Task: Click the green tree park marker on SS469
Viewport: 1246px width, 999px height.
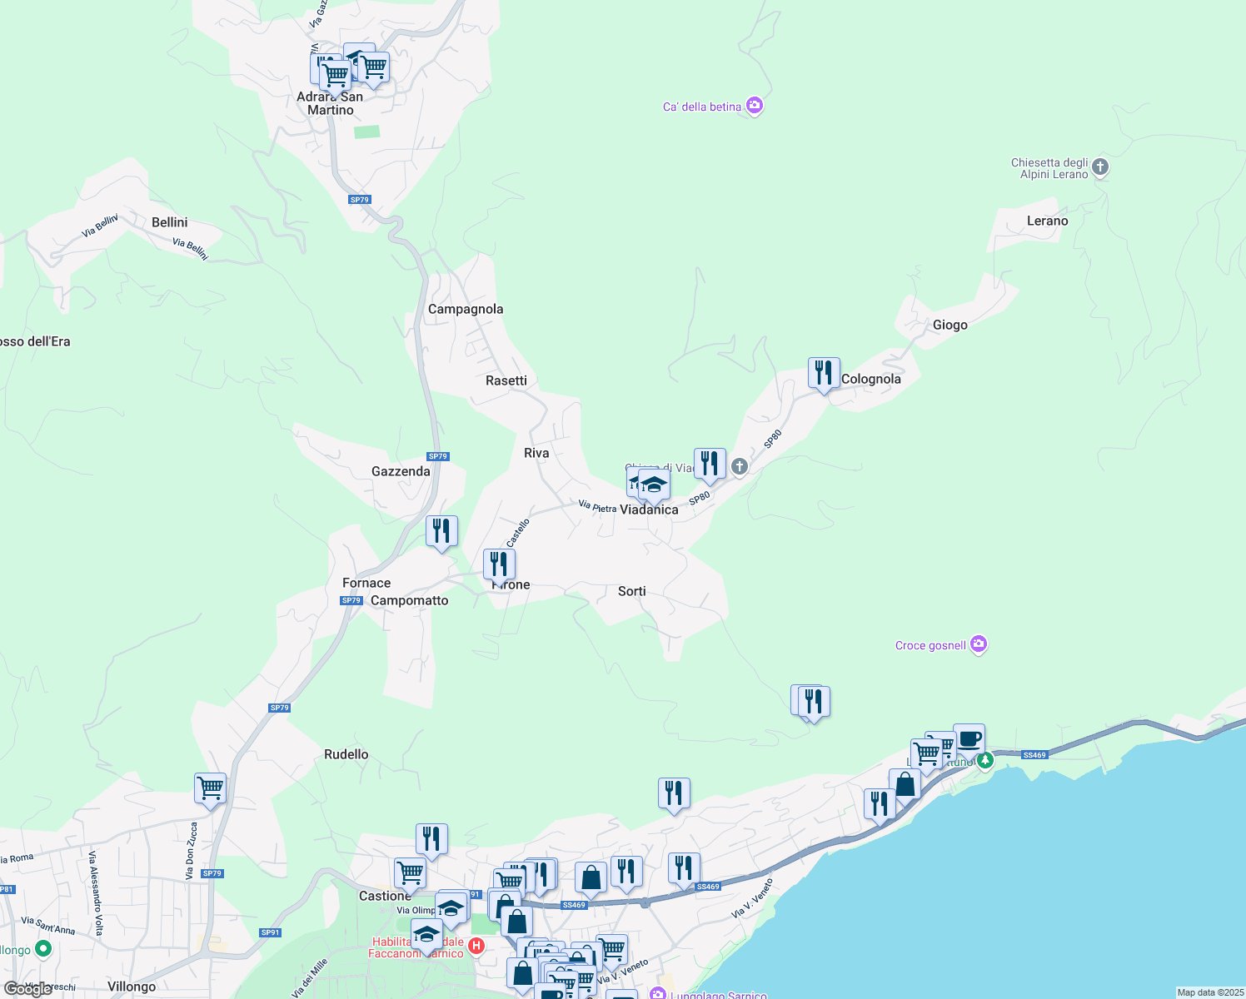Action: [x=985, y=760]
